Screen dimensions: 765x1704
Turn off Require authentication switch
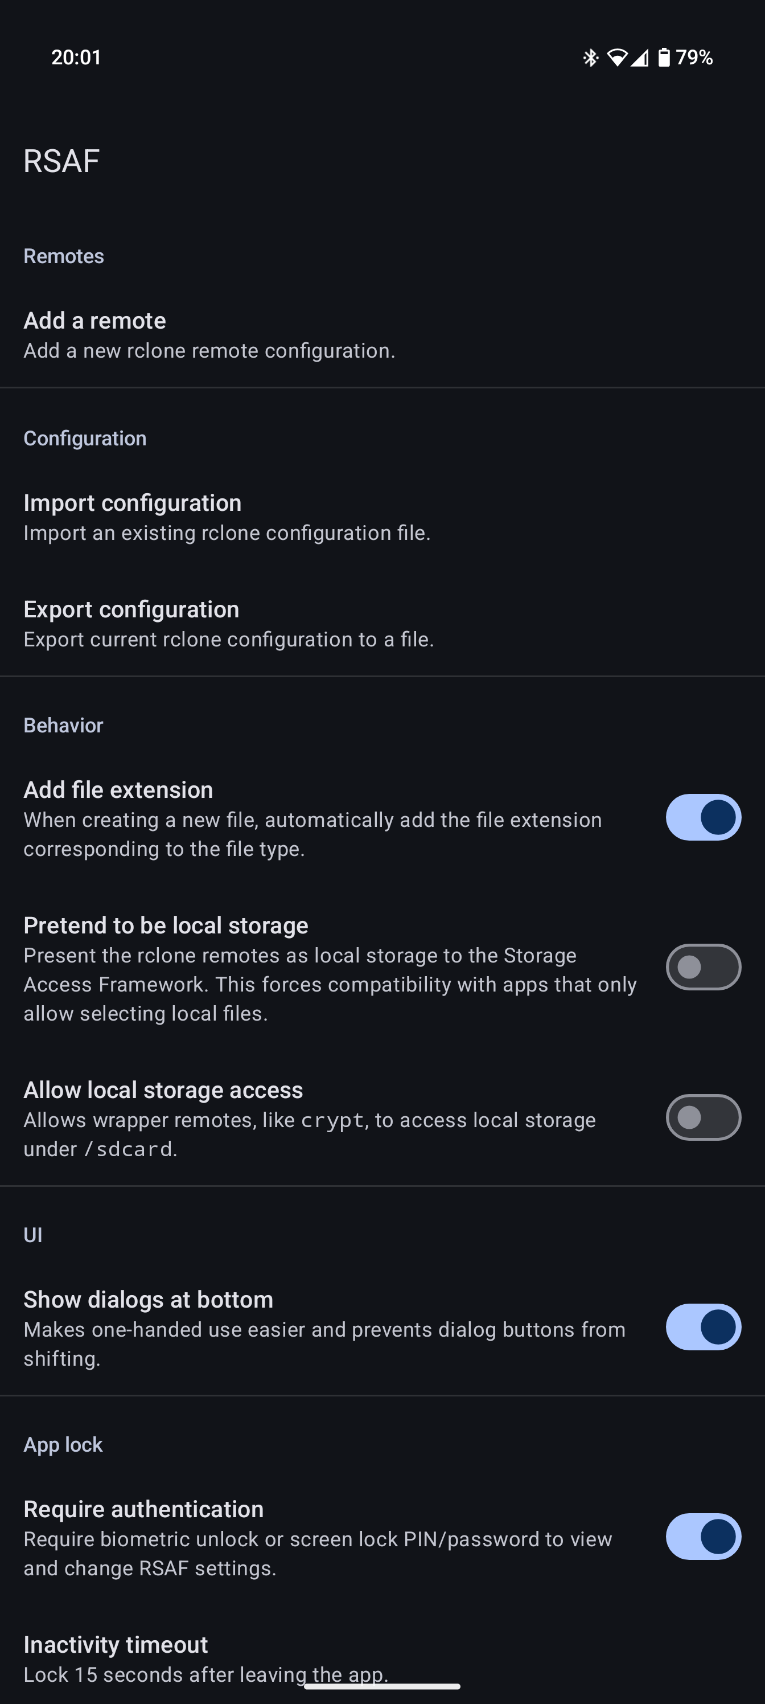(703, 1536)
